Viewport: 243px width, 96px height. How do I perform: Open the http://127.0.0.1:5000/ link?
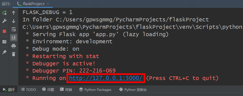click(x=105, y=78)
